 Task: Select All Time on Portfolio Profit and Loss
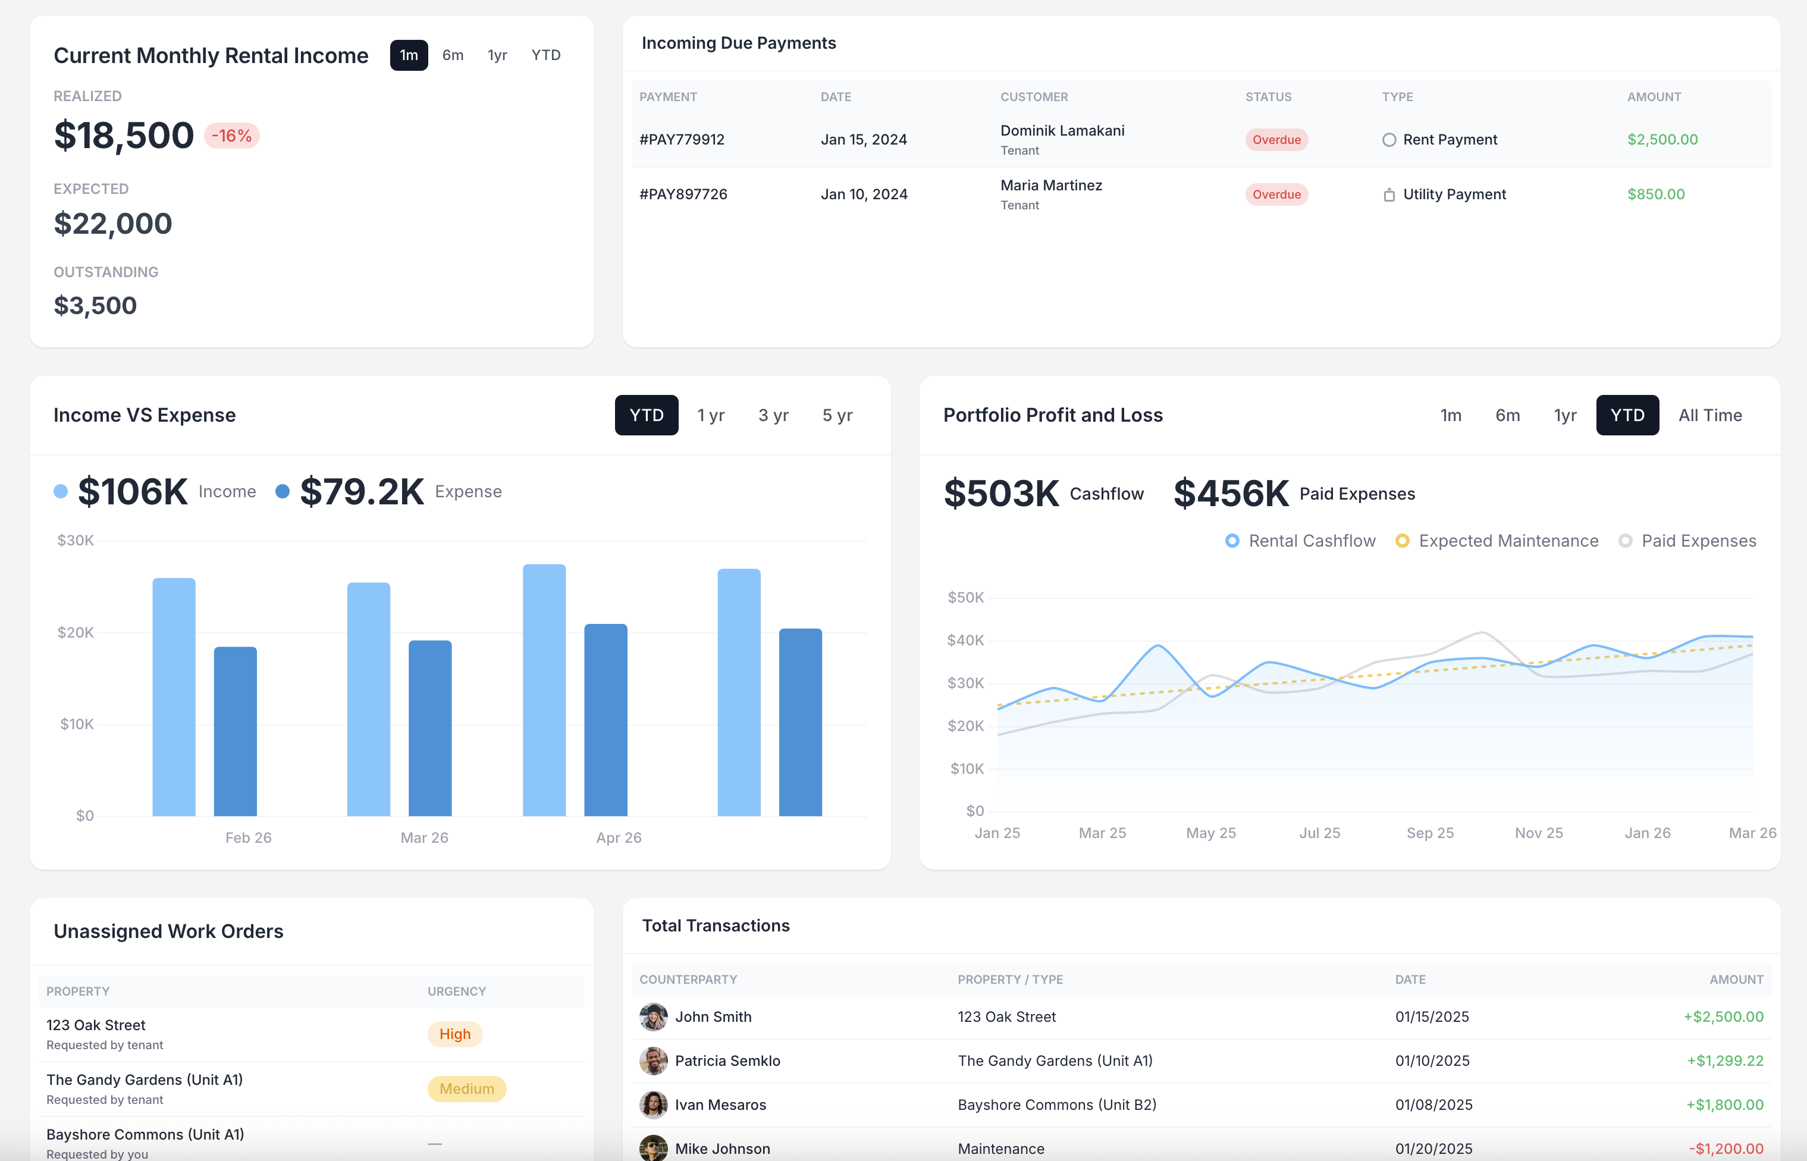1710,415
